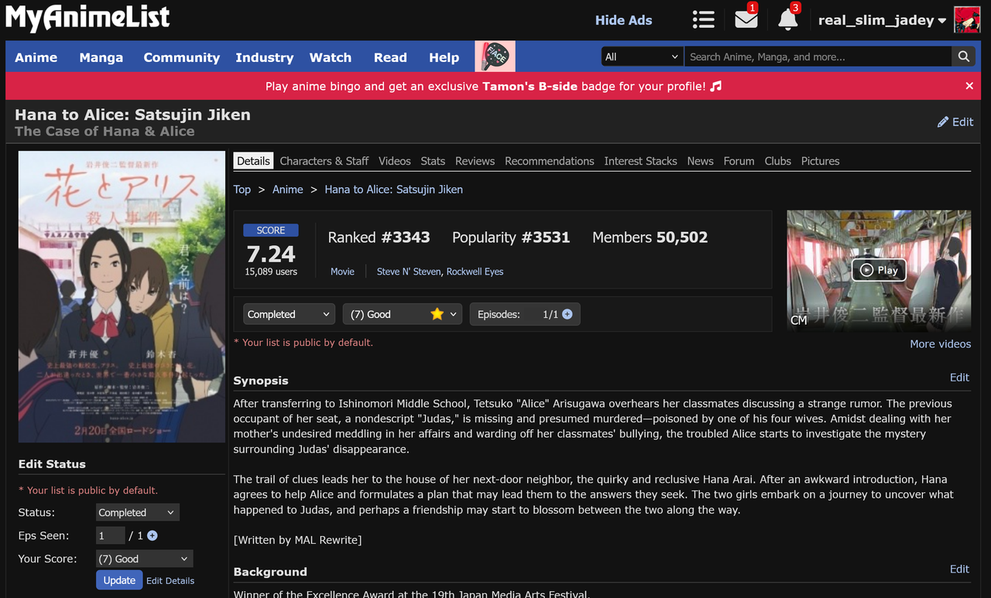Click the Popularity #3531 text

tap(511, 237)
